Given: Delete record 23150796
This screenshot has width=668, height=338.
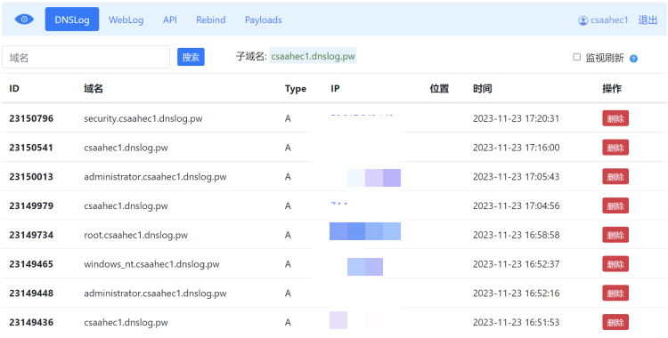Looking at the screenshot, I should 615,118.
